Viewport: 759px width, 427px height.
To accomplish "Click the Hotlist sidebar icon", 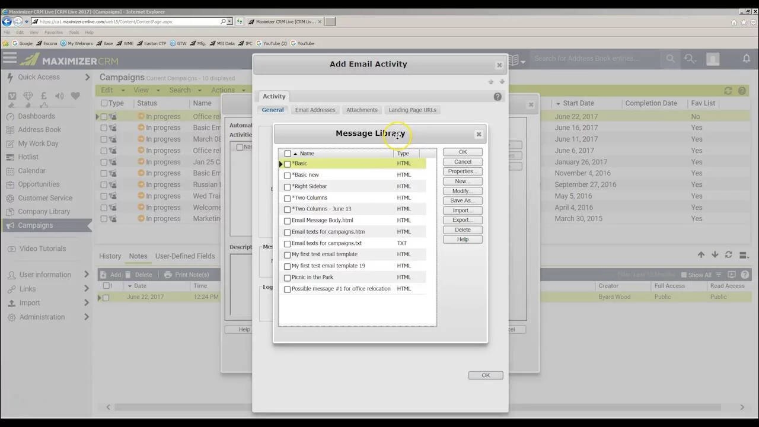I will click(10, 157).
